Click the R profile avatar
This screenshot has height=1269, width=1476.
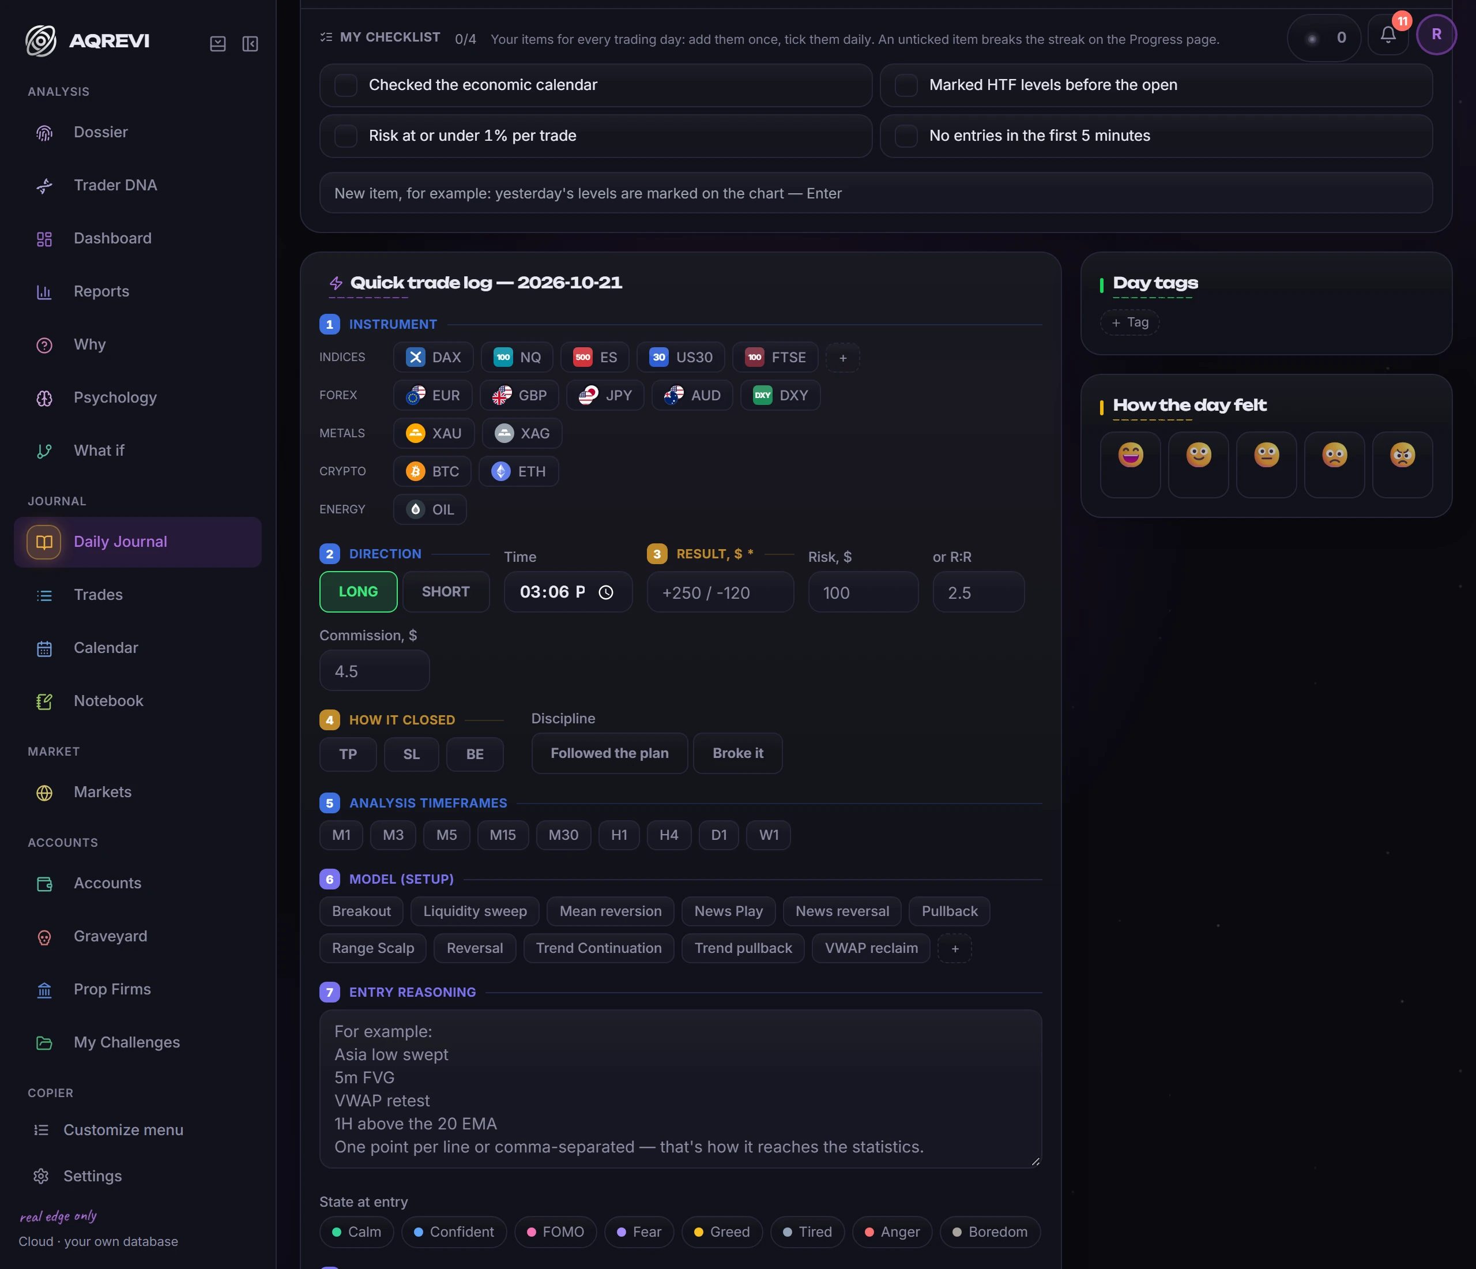tap(1436, 34)
